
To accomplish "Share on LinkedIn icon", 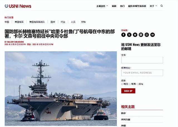I will (141, 35).
